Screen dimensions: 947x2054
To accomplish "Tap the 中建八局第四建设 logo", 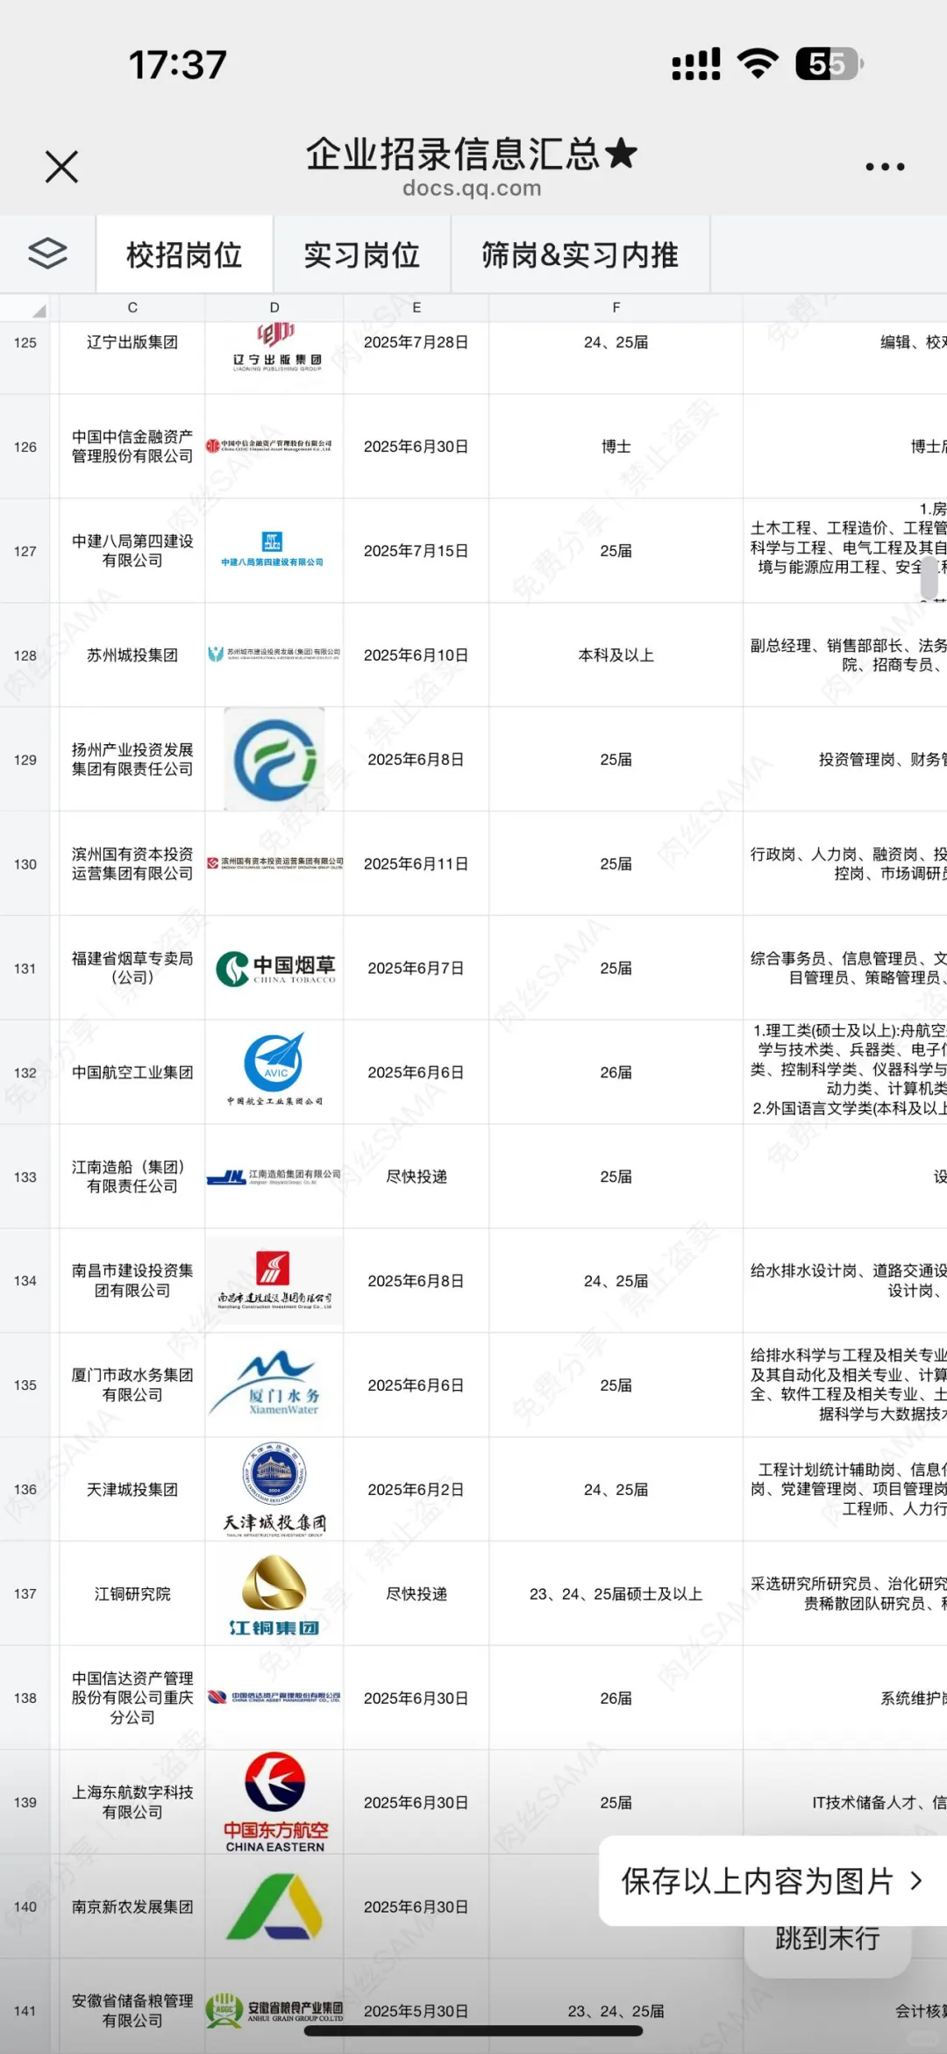I will coord(273,550).
